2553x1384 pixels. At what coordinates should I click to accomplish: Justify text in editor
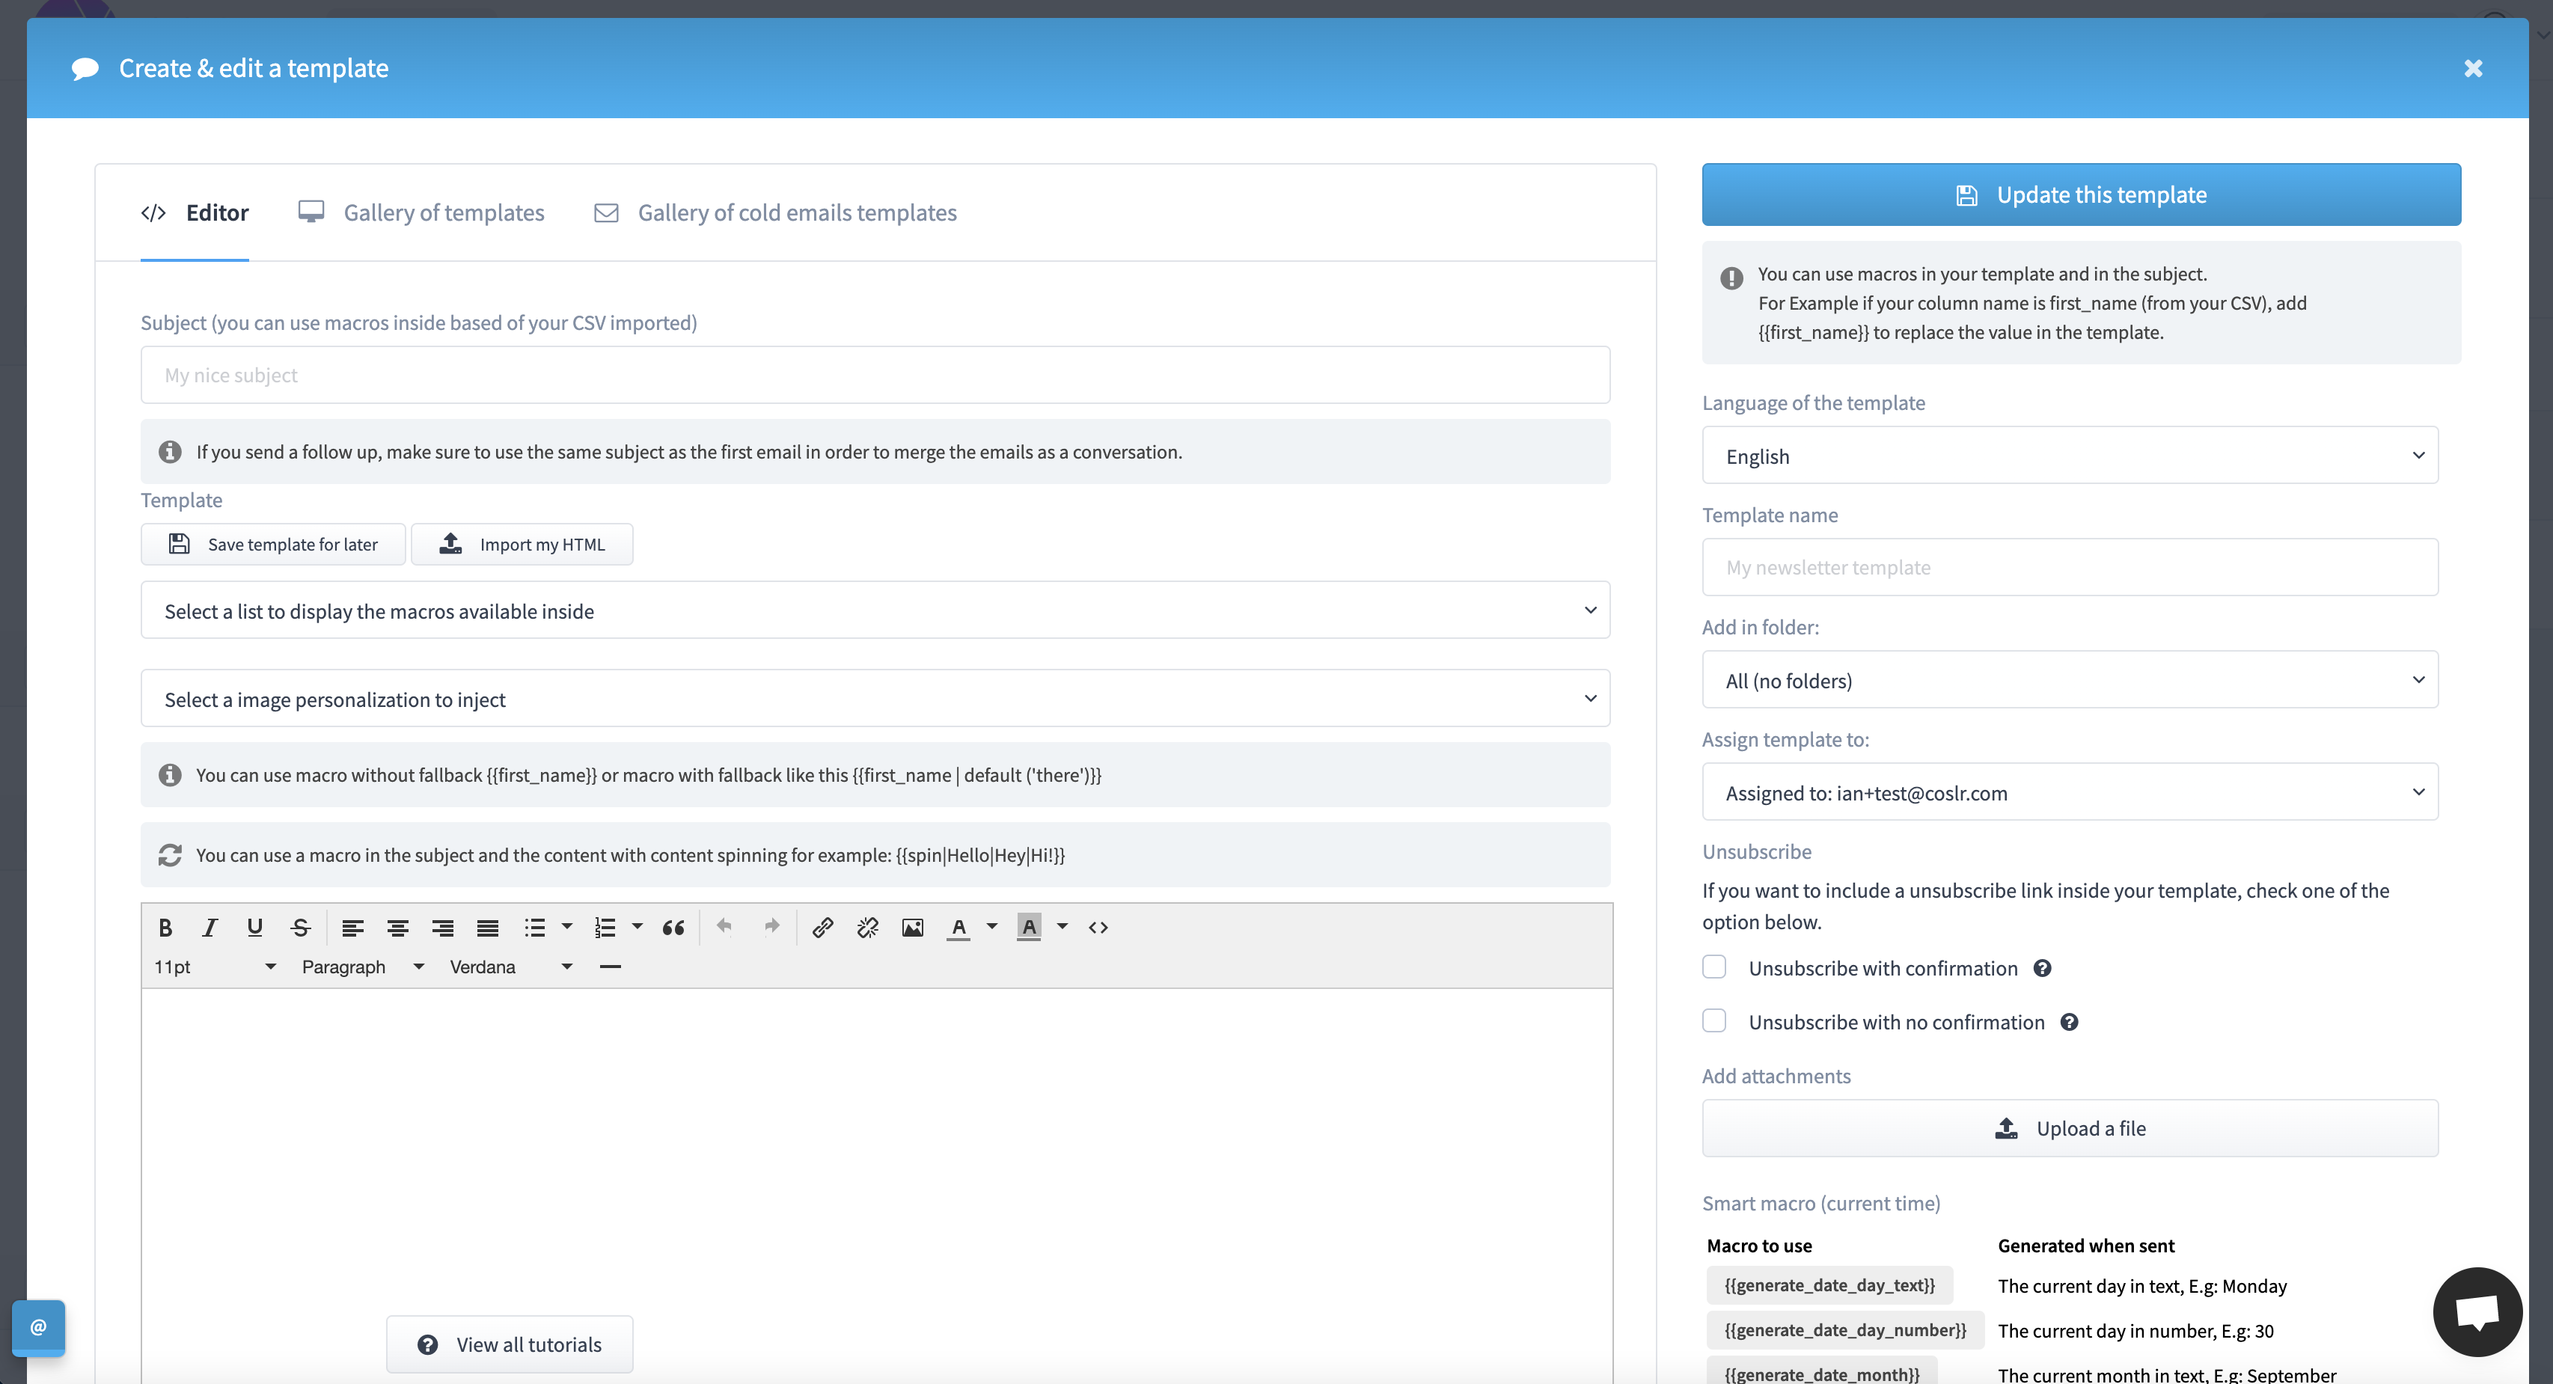488,928
